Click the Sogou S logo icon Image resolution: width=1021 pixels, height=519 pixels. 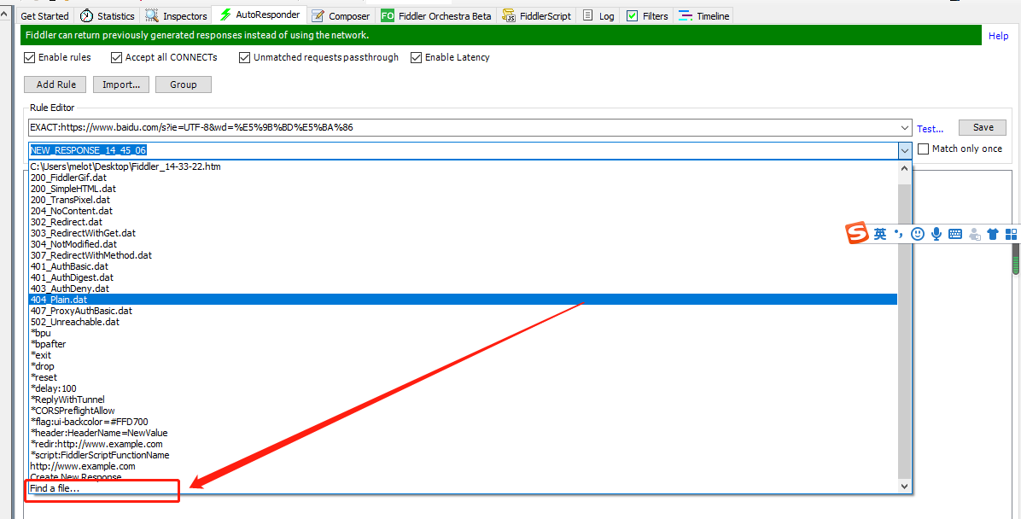[x=857, y=234]
